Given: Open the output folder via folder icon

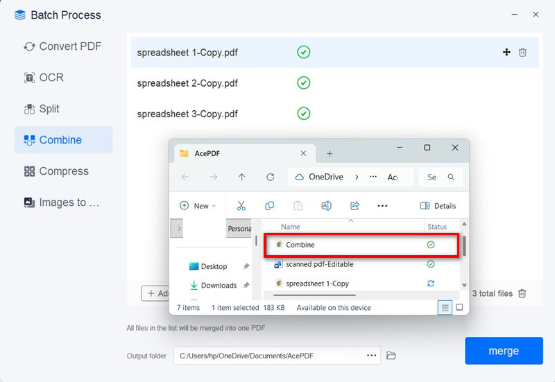Looking at the screenshot, I should point(391,356).
